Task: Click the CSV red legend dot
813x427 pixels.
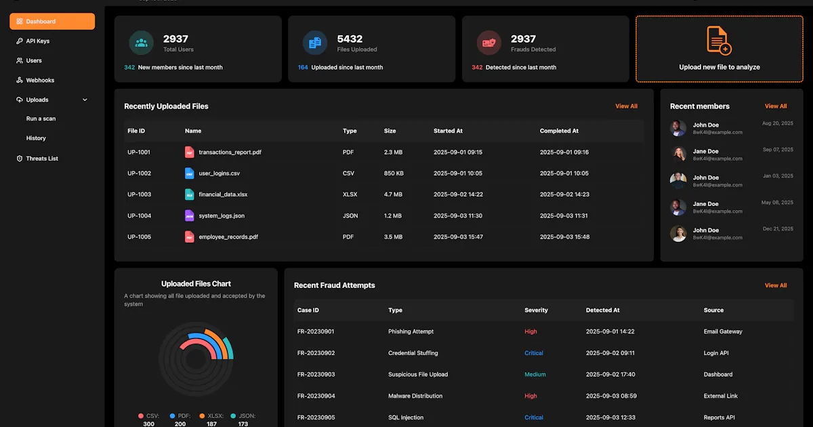Action: pyautogui.click(x=141, y=415)
